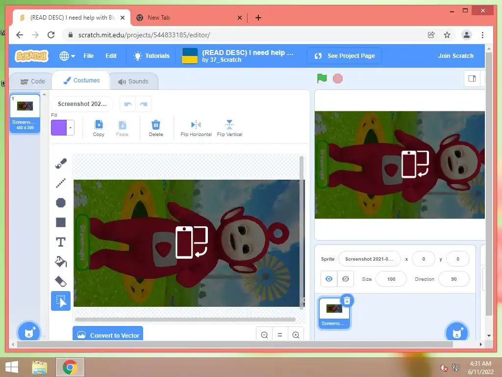This screenshot has width=502, height=377.
Task: Open Chrome three-dot menu
Action: (482, 35)
